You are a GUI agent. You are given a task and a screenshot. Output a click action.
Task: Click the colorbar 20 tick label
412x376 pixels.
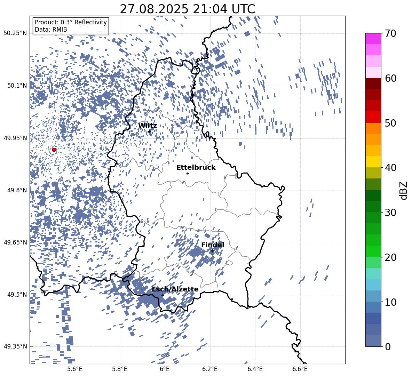click(390, 257)
